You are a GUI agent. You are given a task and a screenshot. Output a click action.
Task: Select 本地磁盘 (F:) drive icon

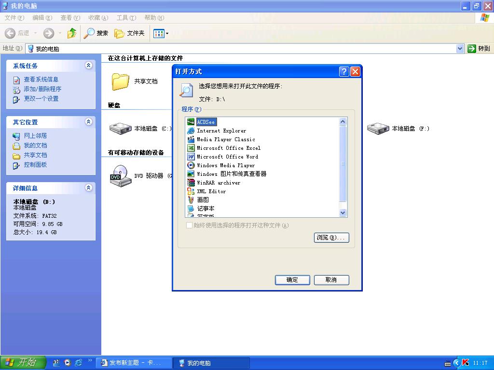click(378, 128)
